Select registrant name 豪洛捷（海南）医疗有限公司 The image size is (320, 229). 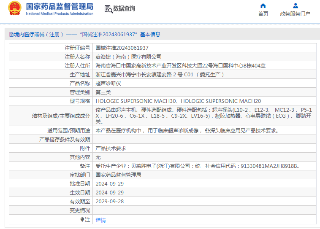(x=129, y=57)
